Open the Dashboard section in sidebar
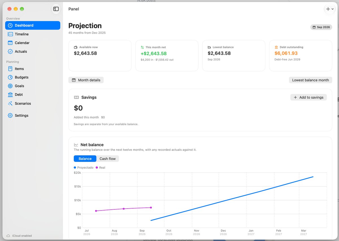Viewport: 339px width, 241px height. click(32, 25)
